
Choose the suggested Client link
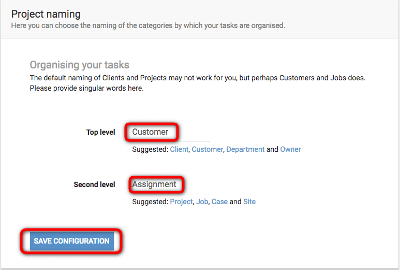[179, 149]
